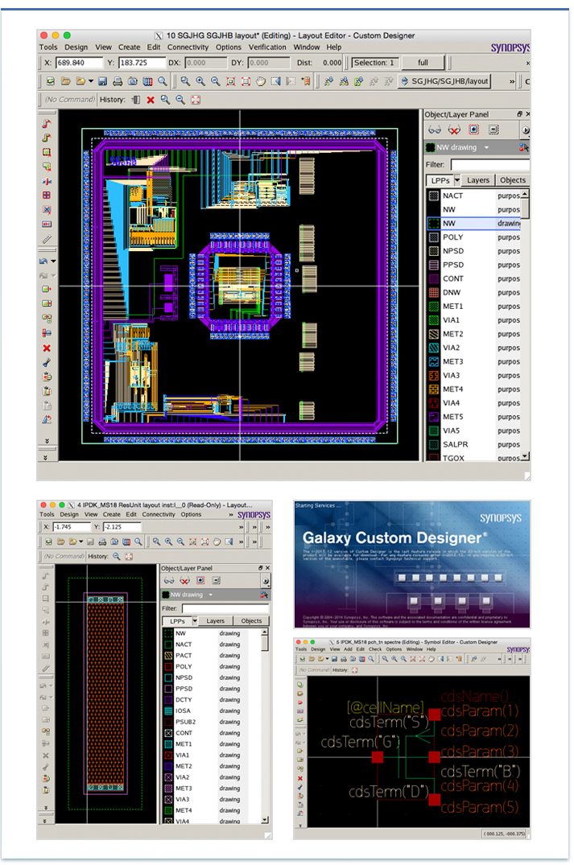Select the create rectangle tool in the SGJHG left toolbar

(x=47, y=152)
